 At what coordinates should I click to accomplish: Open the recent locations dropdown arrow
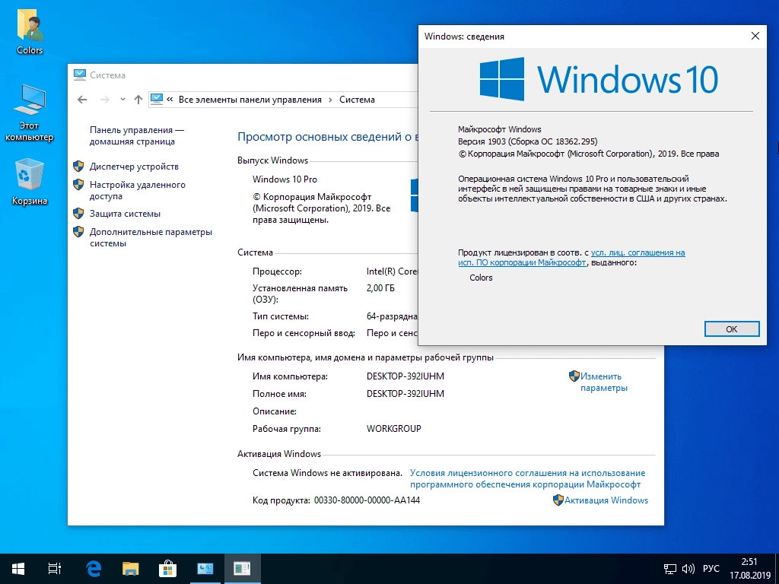pyautogui.click(x=122, y=100)
